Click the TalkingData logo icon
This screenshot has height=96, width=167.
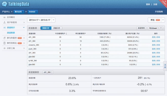pos(5,4)
